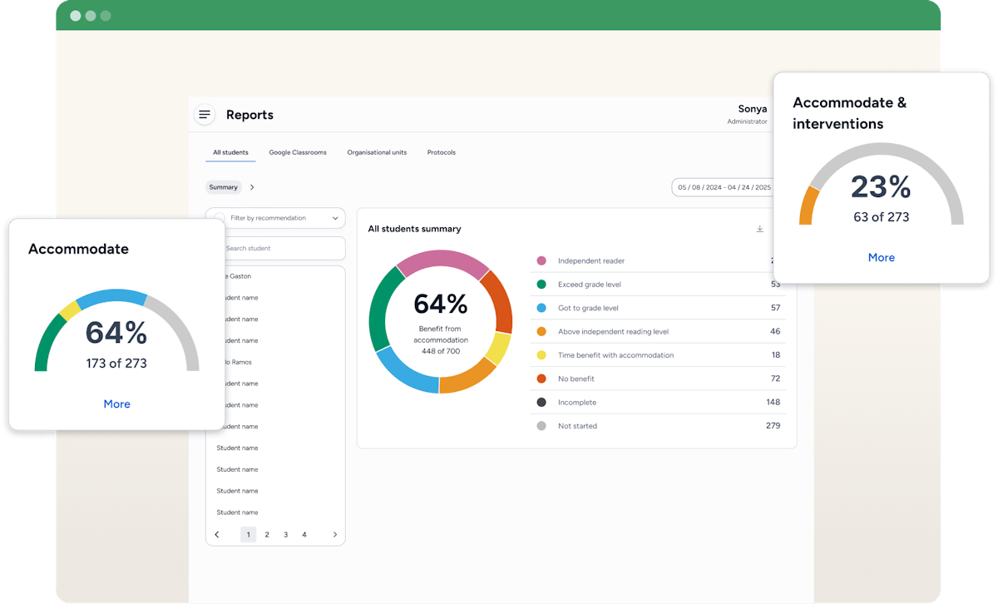This screenshot has height=604, width=998.
Task: Select the Summary chip
Action: tap(223, 187)
